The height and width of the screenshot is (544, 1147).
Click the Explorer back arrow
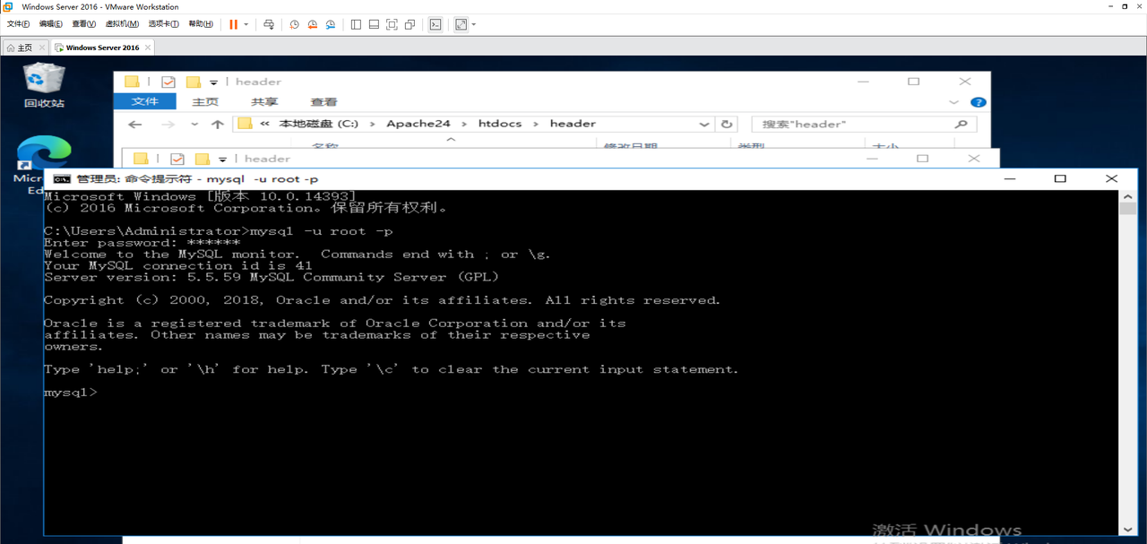point(135,125)
